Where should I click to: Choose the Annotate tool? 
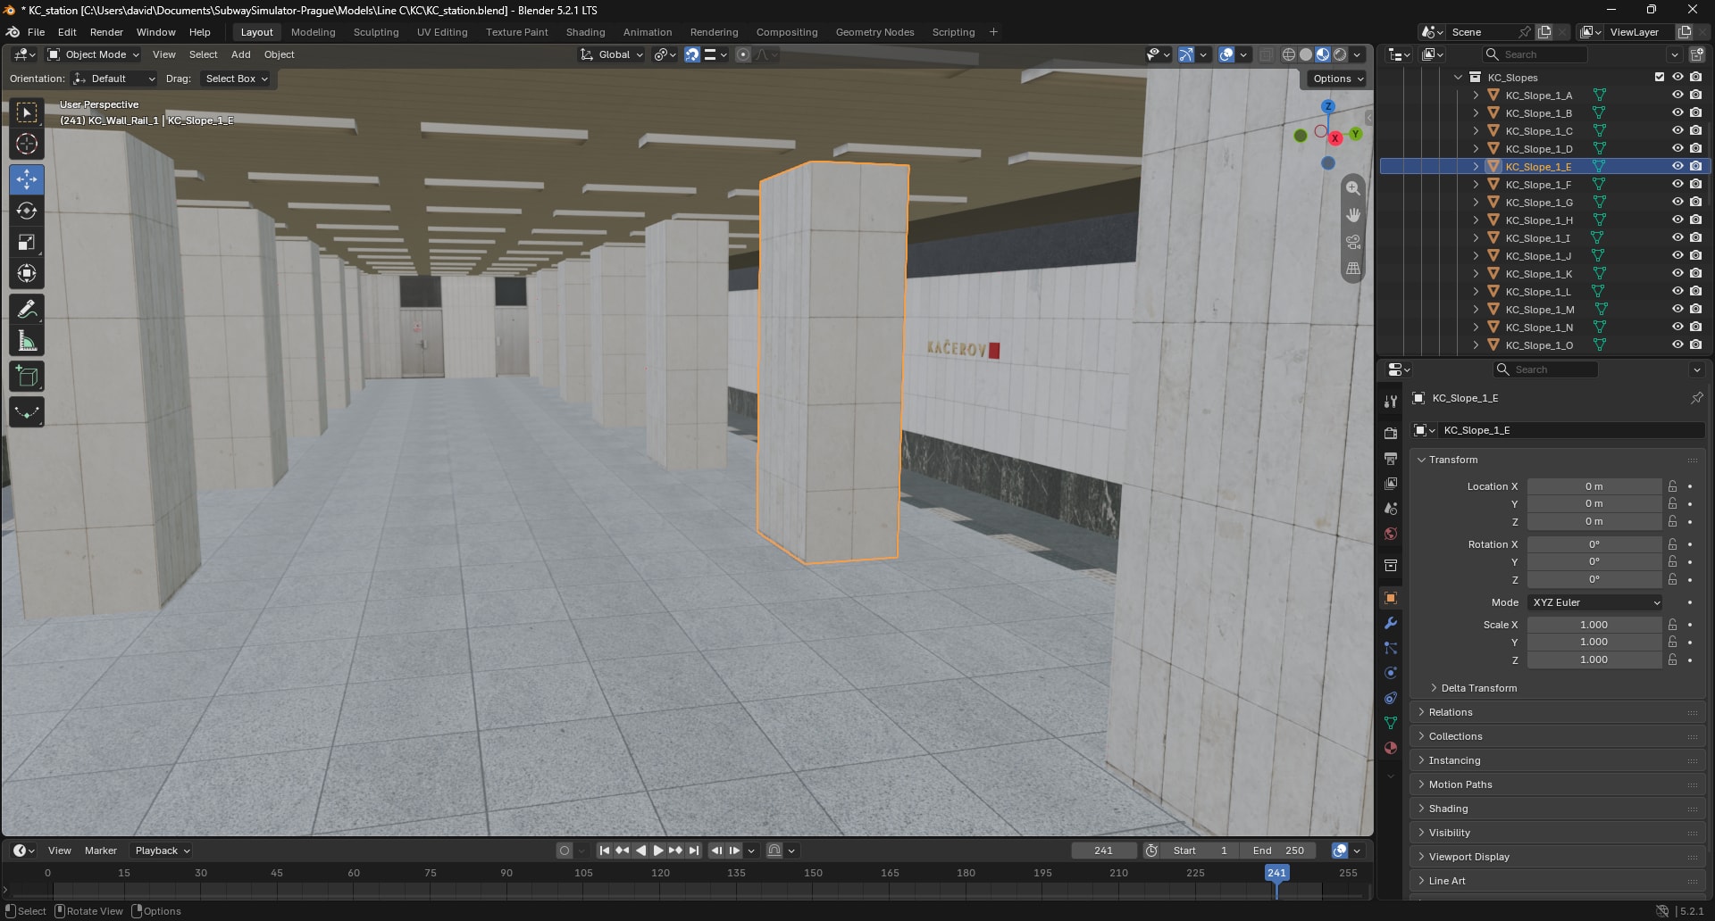coord(27,309)
